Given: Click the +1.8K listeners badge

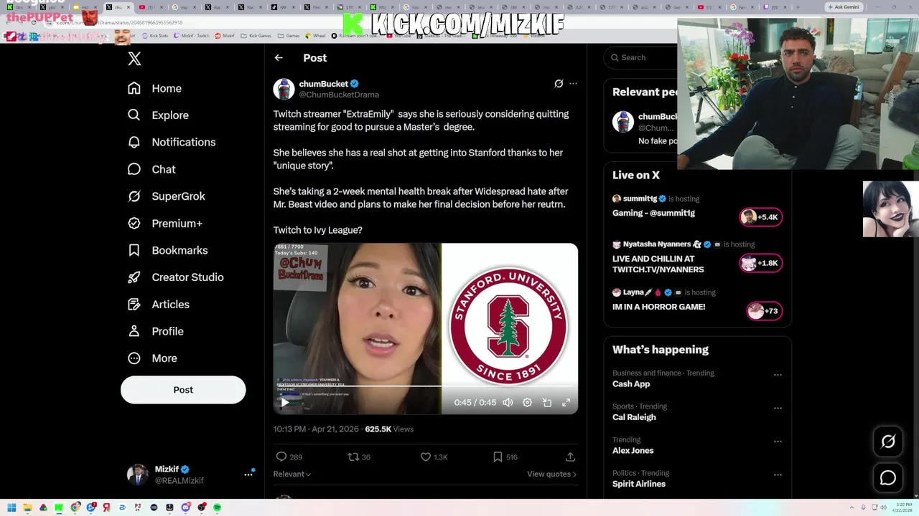Looking at the screenshot, I should pyautogui.click(x=761, y=263).
